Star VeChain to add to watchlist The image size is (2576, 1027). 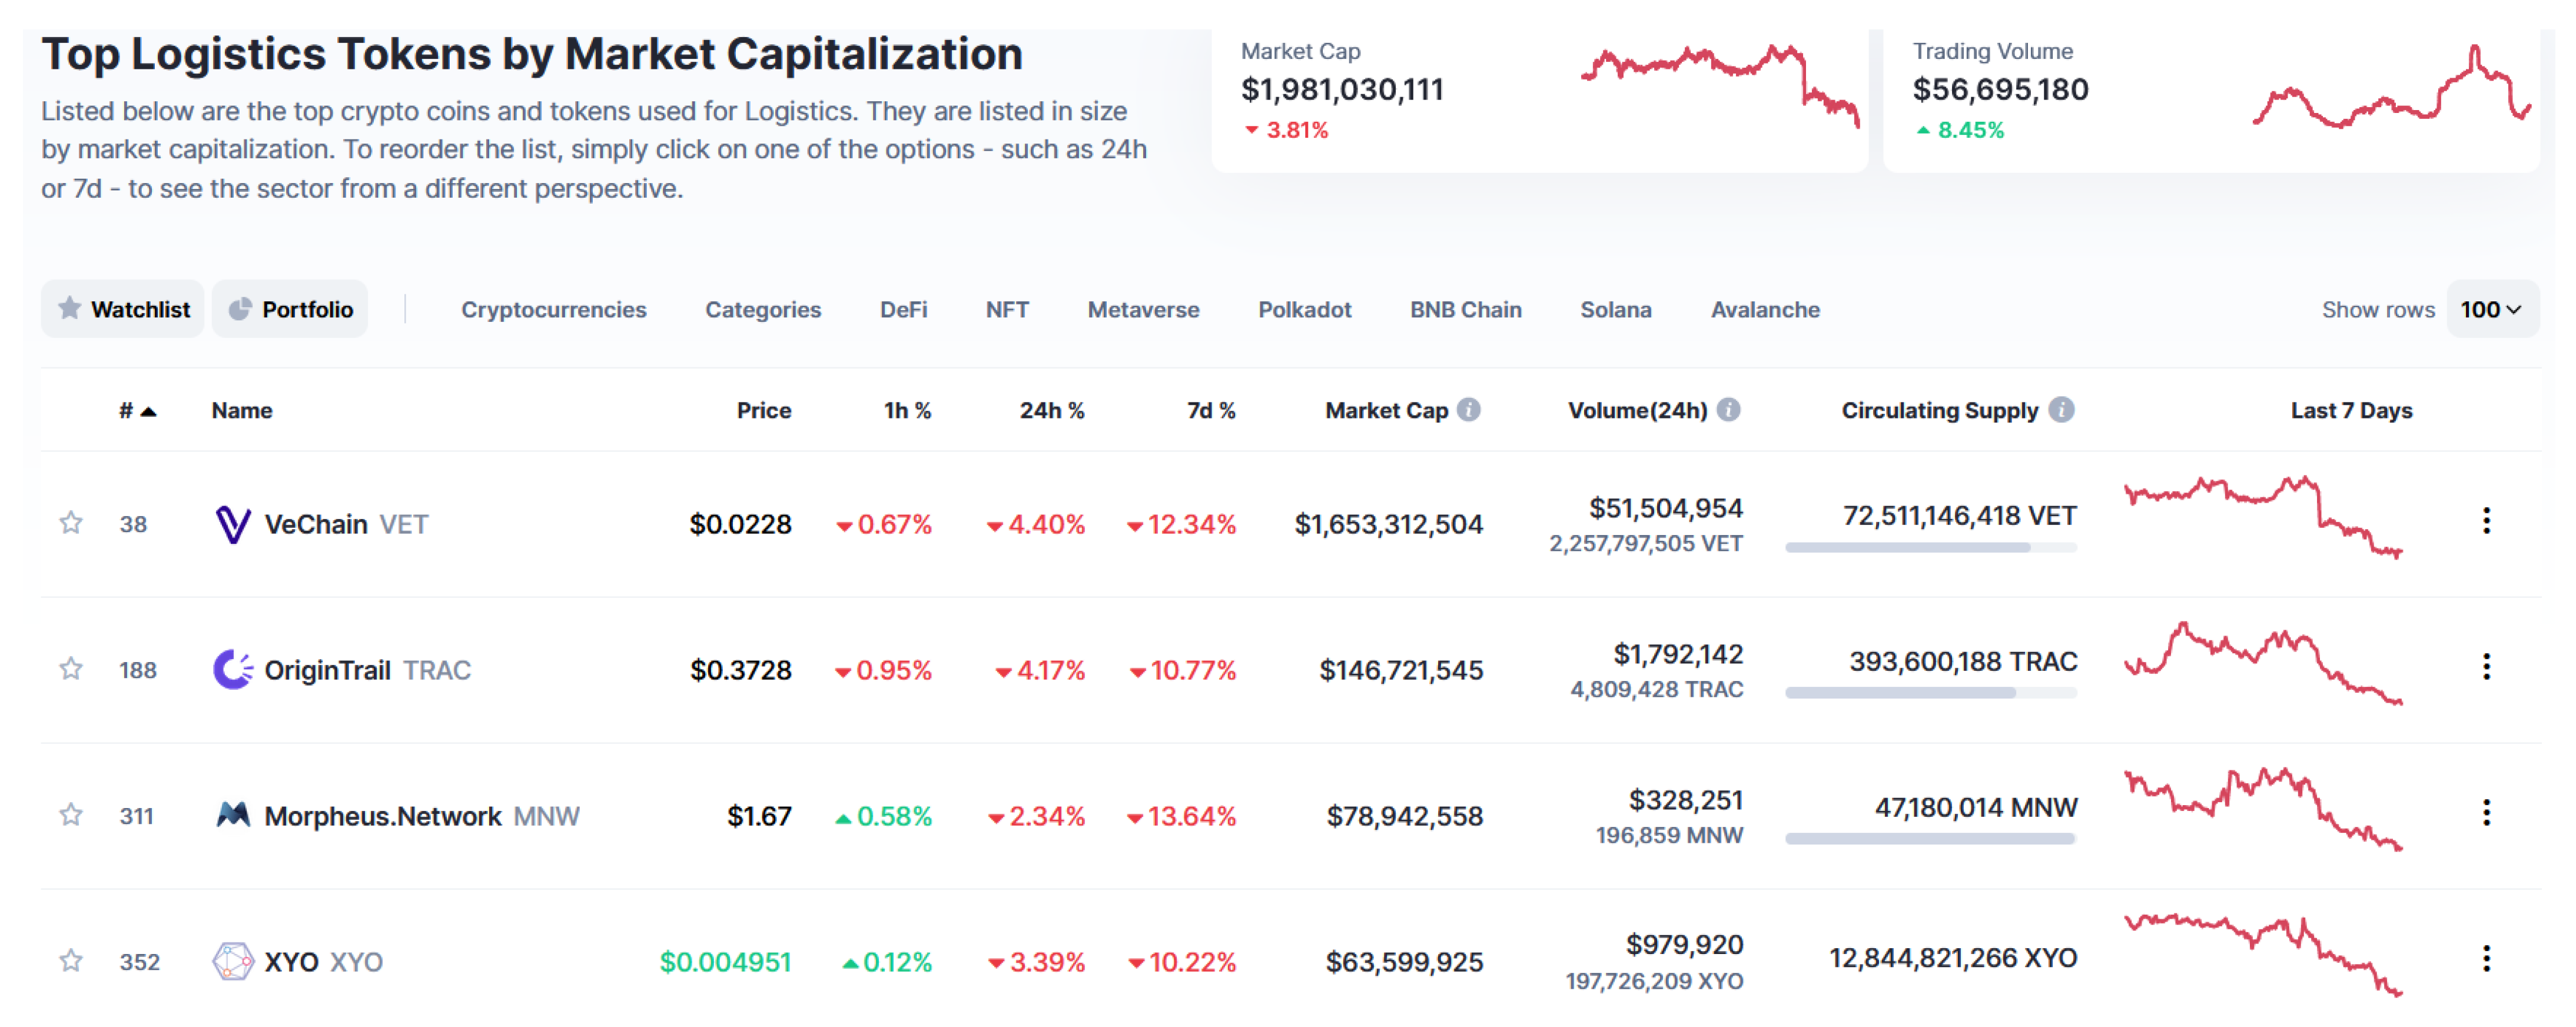tap(70, 523)
